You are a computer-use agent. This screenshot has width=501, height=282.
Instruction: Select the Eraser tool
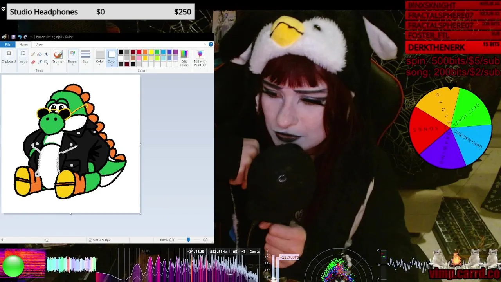[33, 62]
